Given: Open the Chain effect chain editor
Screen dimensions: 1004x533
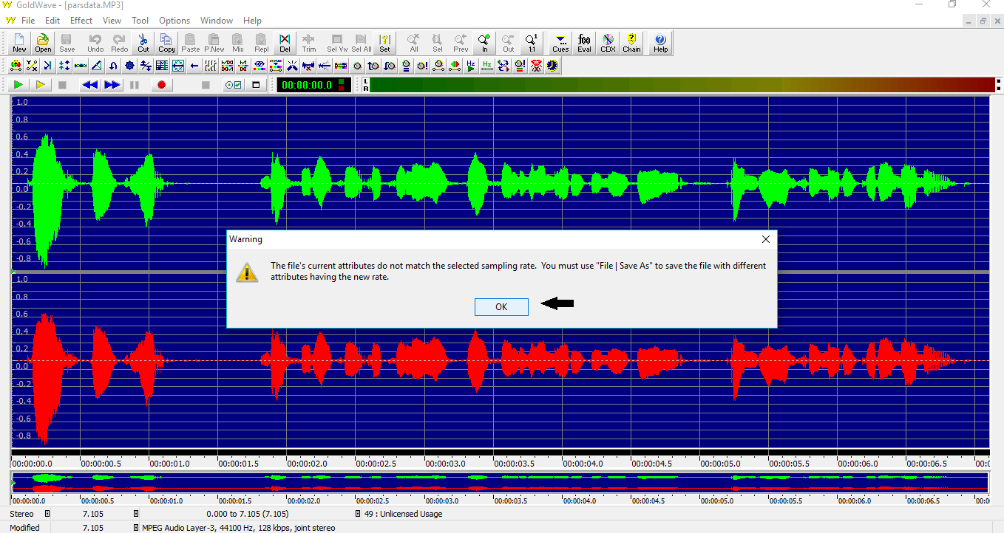Looking at the screenshot, I should click(631, 43).
